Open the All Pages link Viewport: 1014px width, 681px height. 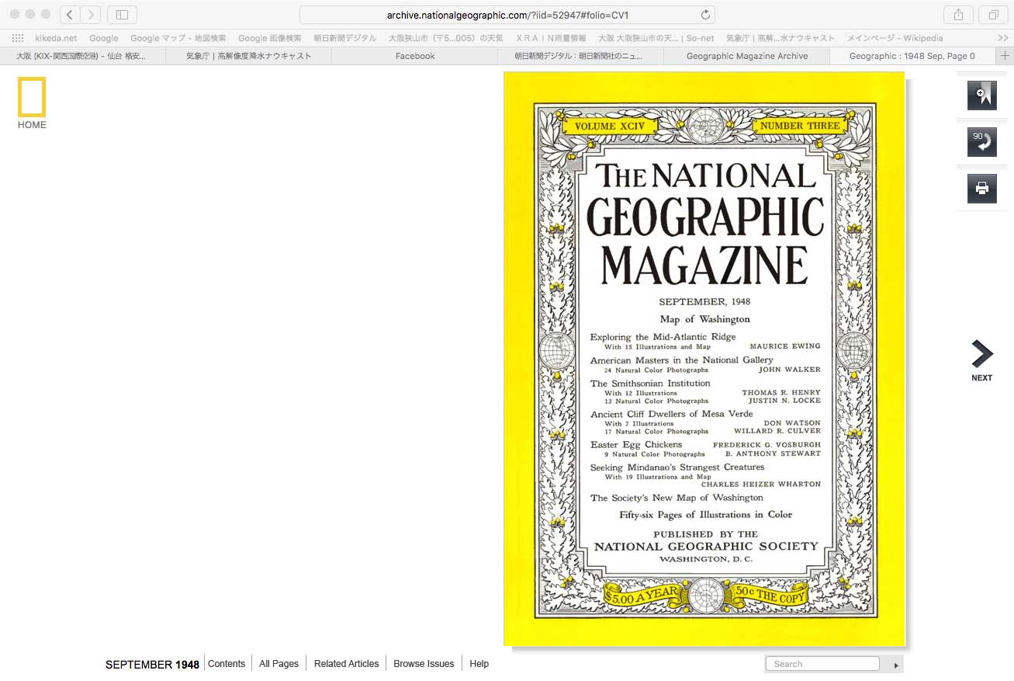(x=279, y=664)
